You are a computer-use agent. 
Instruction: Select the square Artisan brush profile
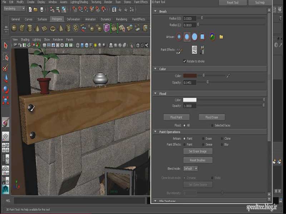click(202, 36)
